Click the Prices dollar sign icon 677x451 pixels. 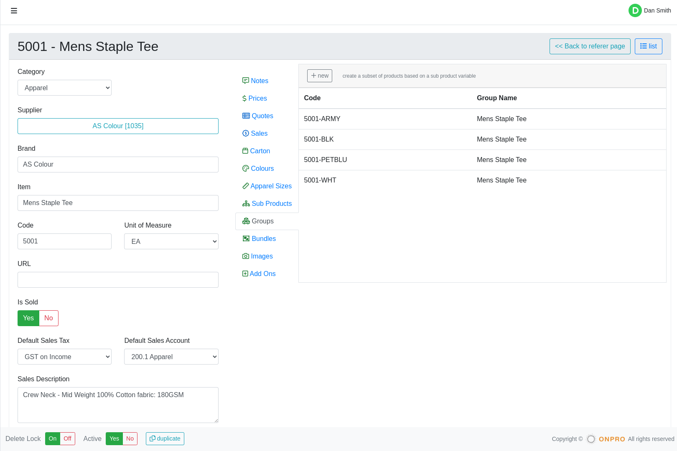click(244, 98)
